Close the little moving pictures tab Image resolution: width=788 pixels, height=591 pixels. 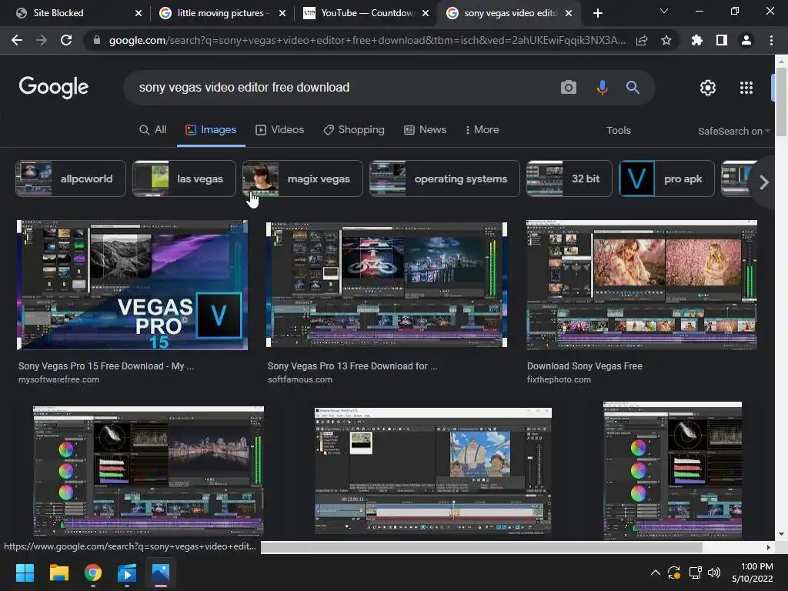pos(282,13)
